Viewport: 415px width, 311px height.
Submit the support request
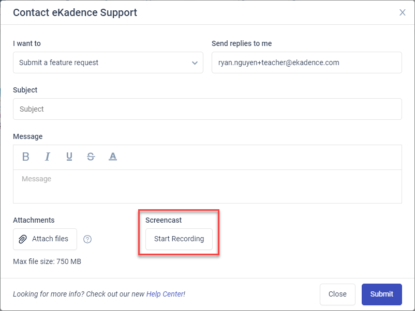point(382,294)
